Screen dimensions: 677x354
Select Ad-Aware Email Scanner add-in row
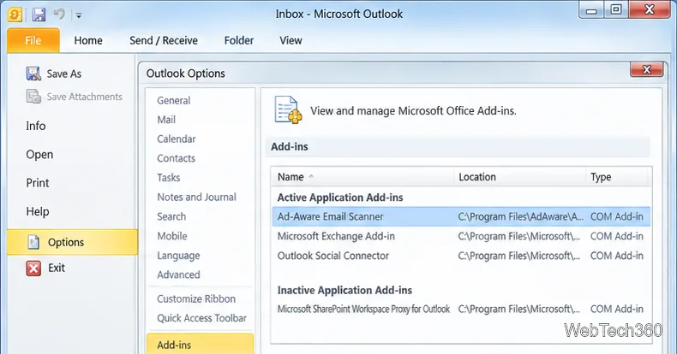click(461, 216)
